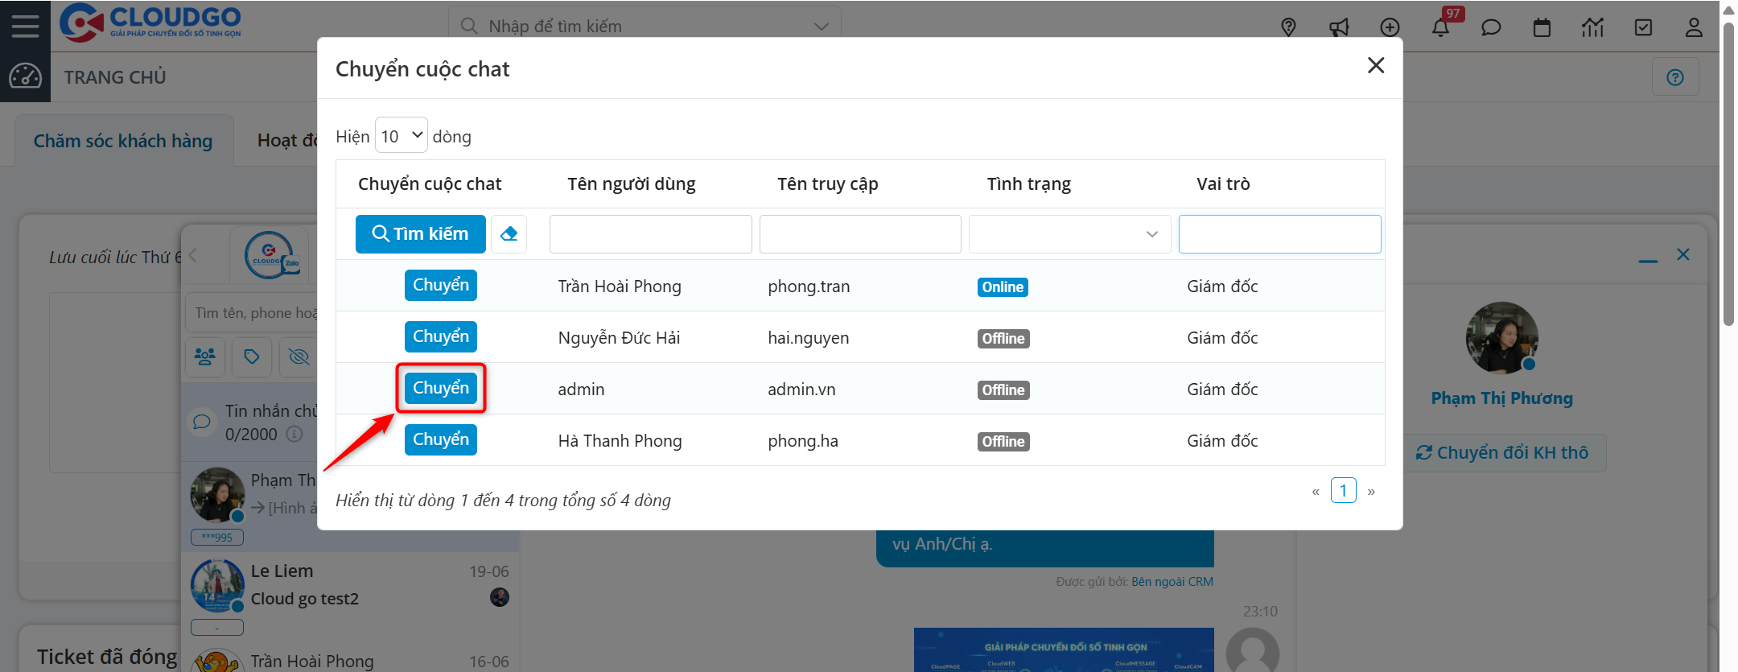1738x672 pixels.
Task: Open Phạm Thị Phương profile name link
Action: [1501, 398]
